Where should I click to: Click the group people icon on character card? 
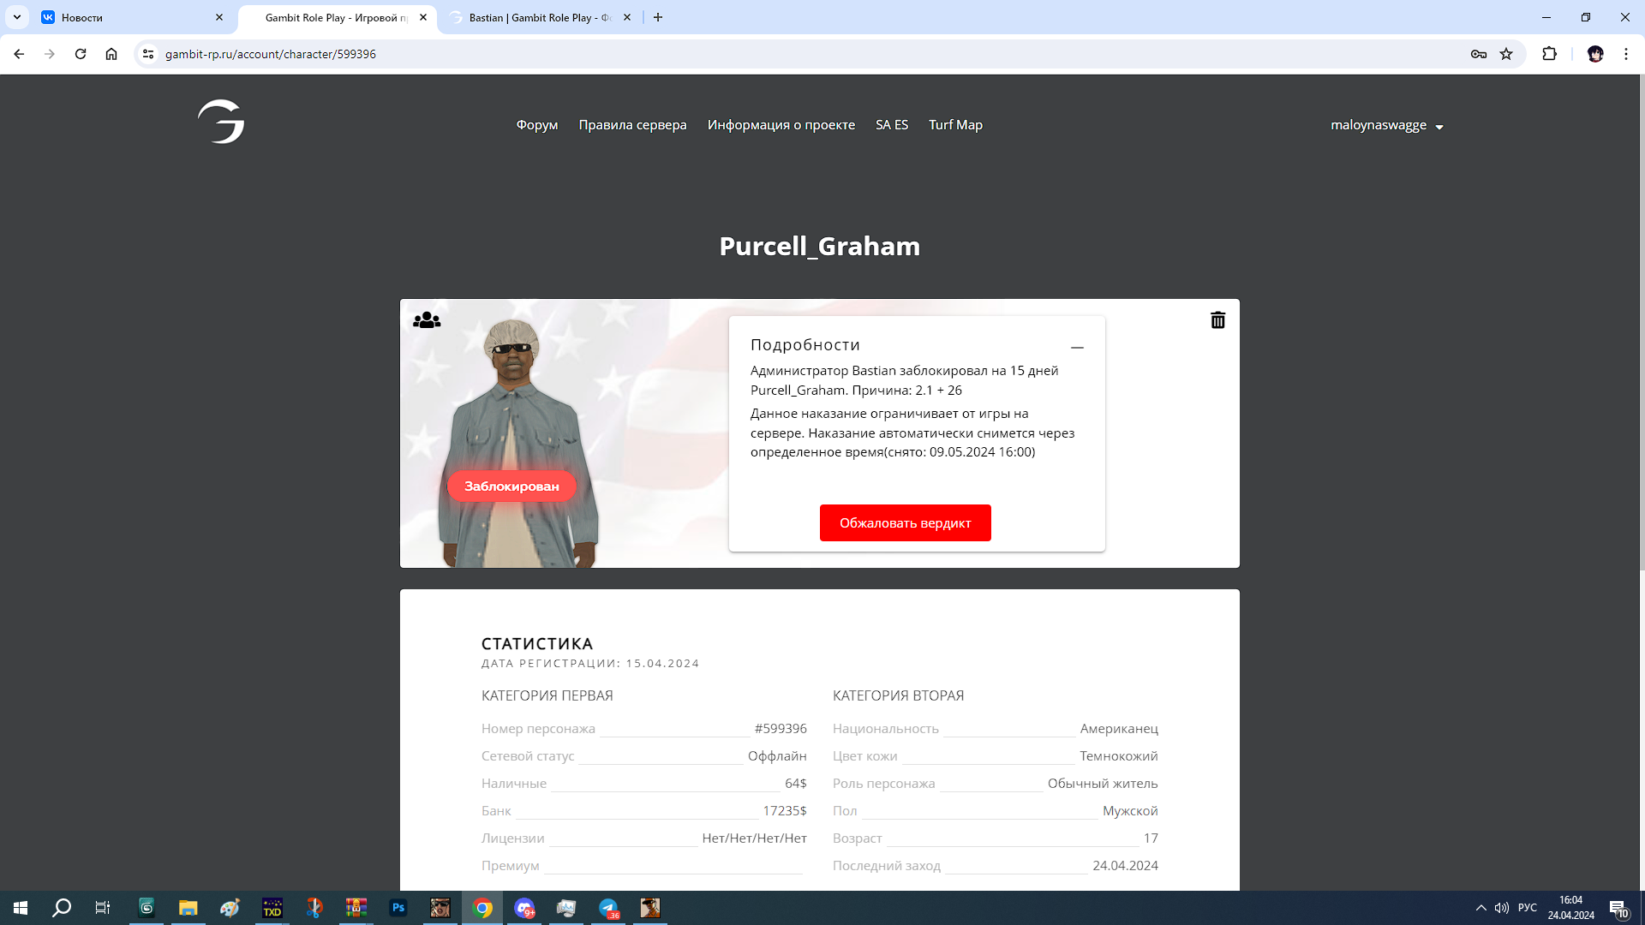point(427,320)
